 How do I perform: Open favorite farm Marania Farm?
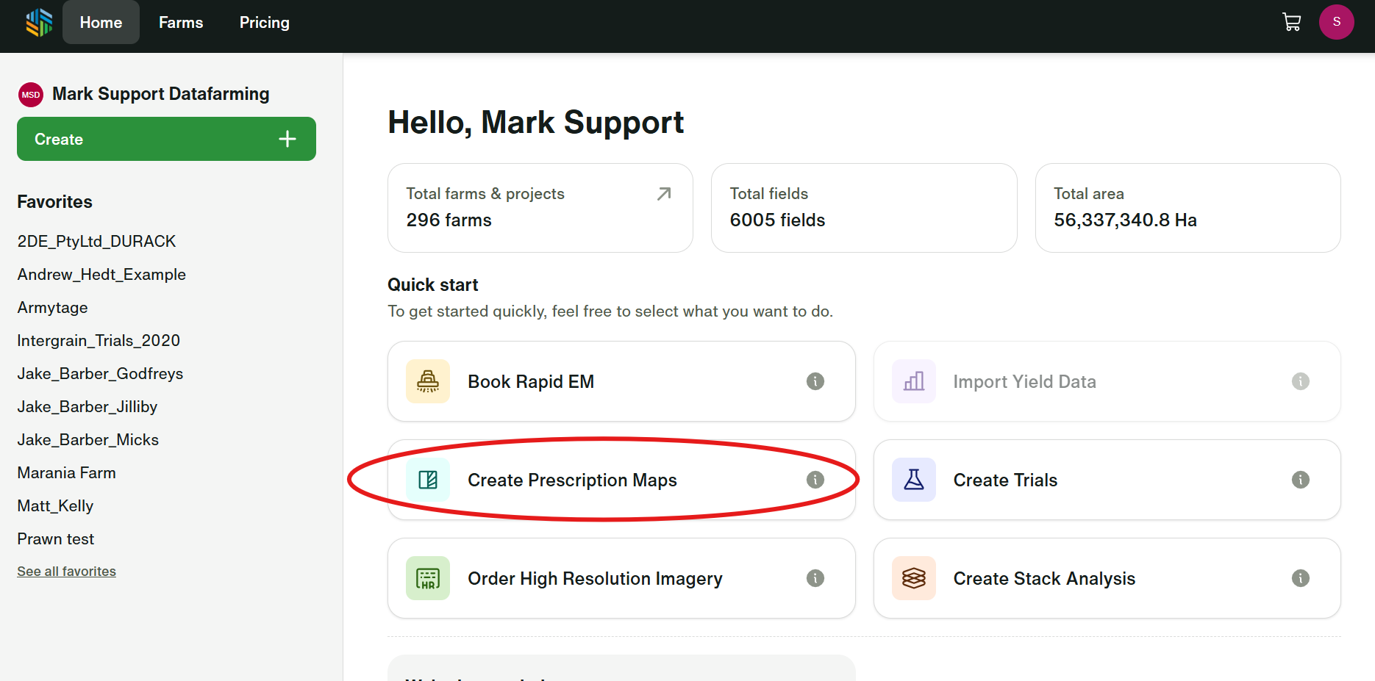click(x=67, y=473)
